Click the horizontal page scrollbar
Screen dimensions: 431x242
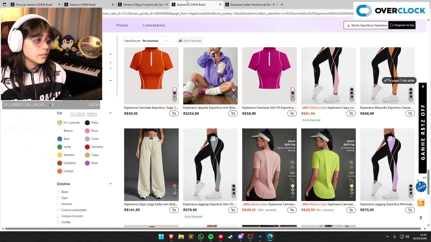tap(213, 229)
